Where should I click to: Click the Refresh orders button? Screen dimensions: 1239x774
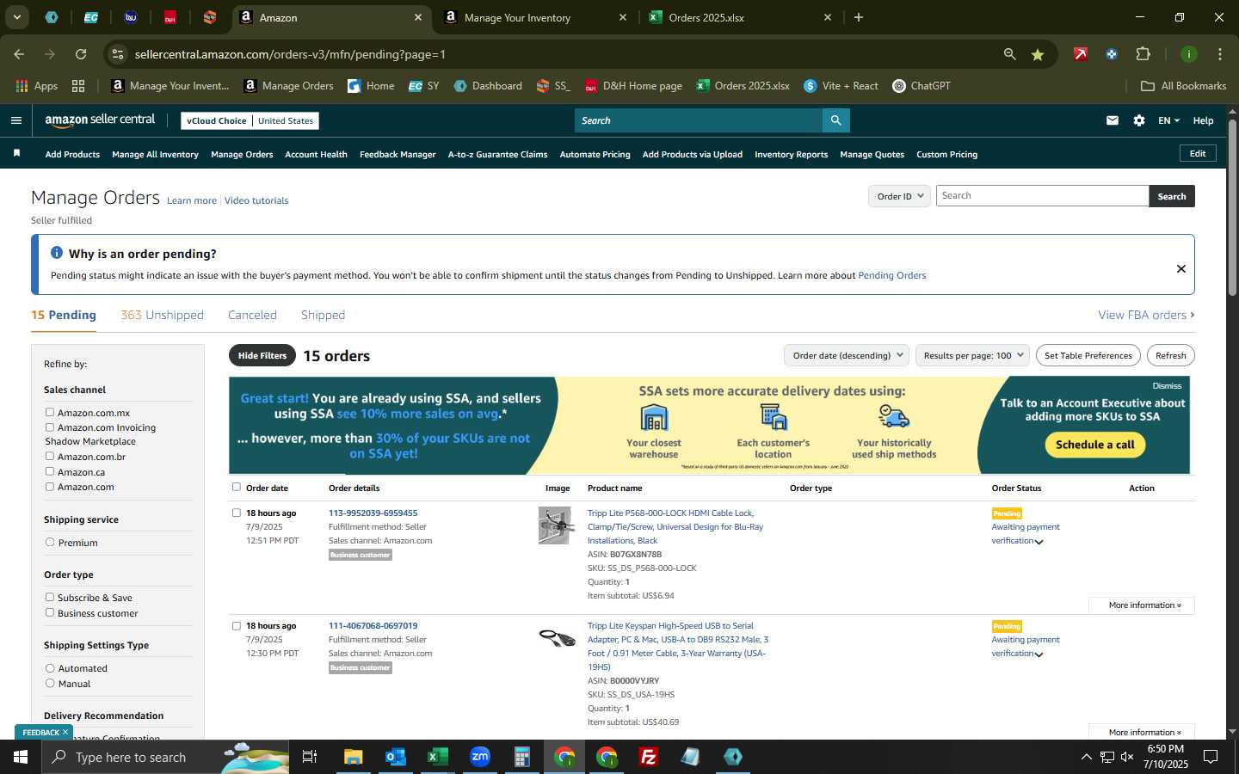pyautogui.click(x=1170, y=355)
